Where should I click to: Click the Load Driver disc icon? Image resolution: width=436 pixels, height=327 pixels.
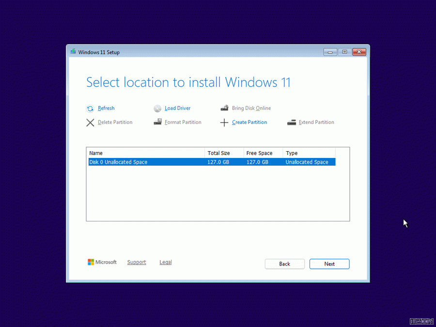coord(157,109)
